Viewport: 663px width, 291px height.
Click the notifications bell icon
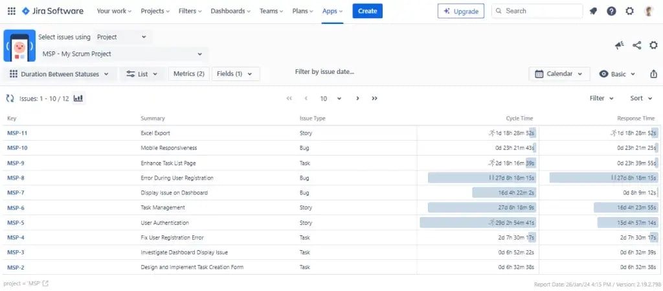click(x=593, y=11)
